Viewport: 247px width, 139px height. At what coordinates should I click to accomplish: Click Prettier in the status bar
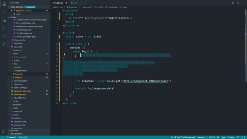pyautogui.click(x=231, y=137)
